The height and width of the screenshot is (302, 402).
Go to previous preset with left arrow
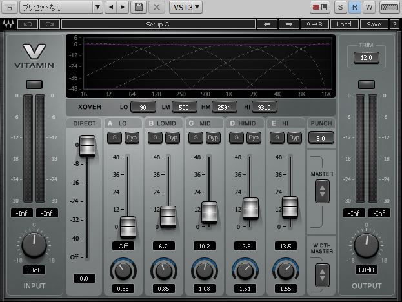(267, 25)
